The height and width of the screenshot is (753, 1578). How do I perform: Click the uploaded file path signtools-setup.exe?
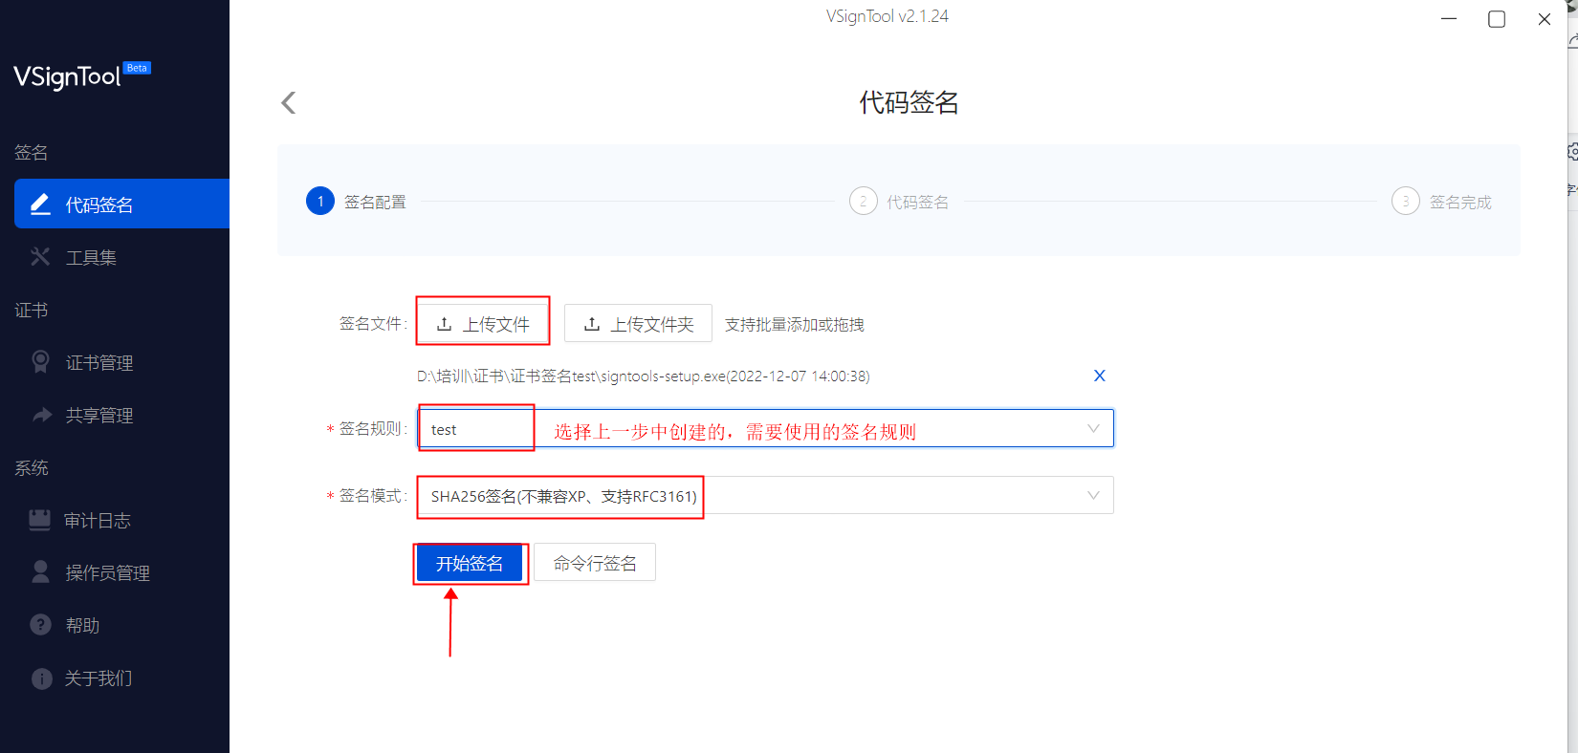click(x=643, y=376)
